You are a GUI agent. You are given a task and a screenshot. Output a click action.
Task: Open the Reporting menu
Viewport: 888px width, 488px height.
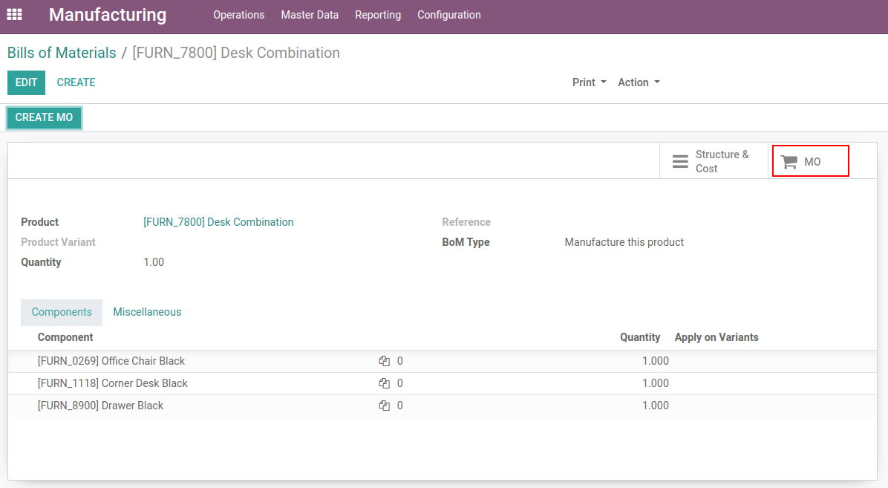377,15
